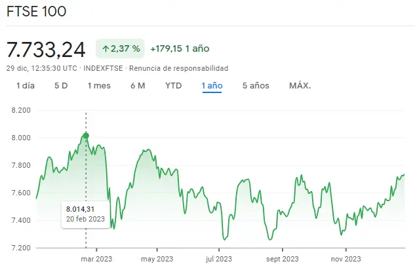Viewport: 415px width, 270px height.
Task: Select the YTD range tab
Action: pos(173,86)
